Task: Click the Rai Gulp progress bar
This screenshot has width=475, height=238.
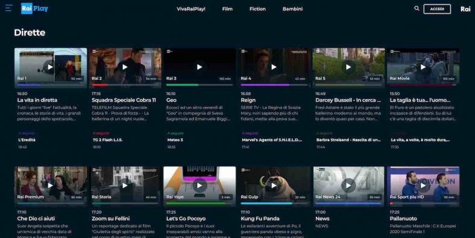Action: pos(274,203)
